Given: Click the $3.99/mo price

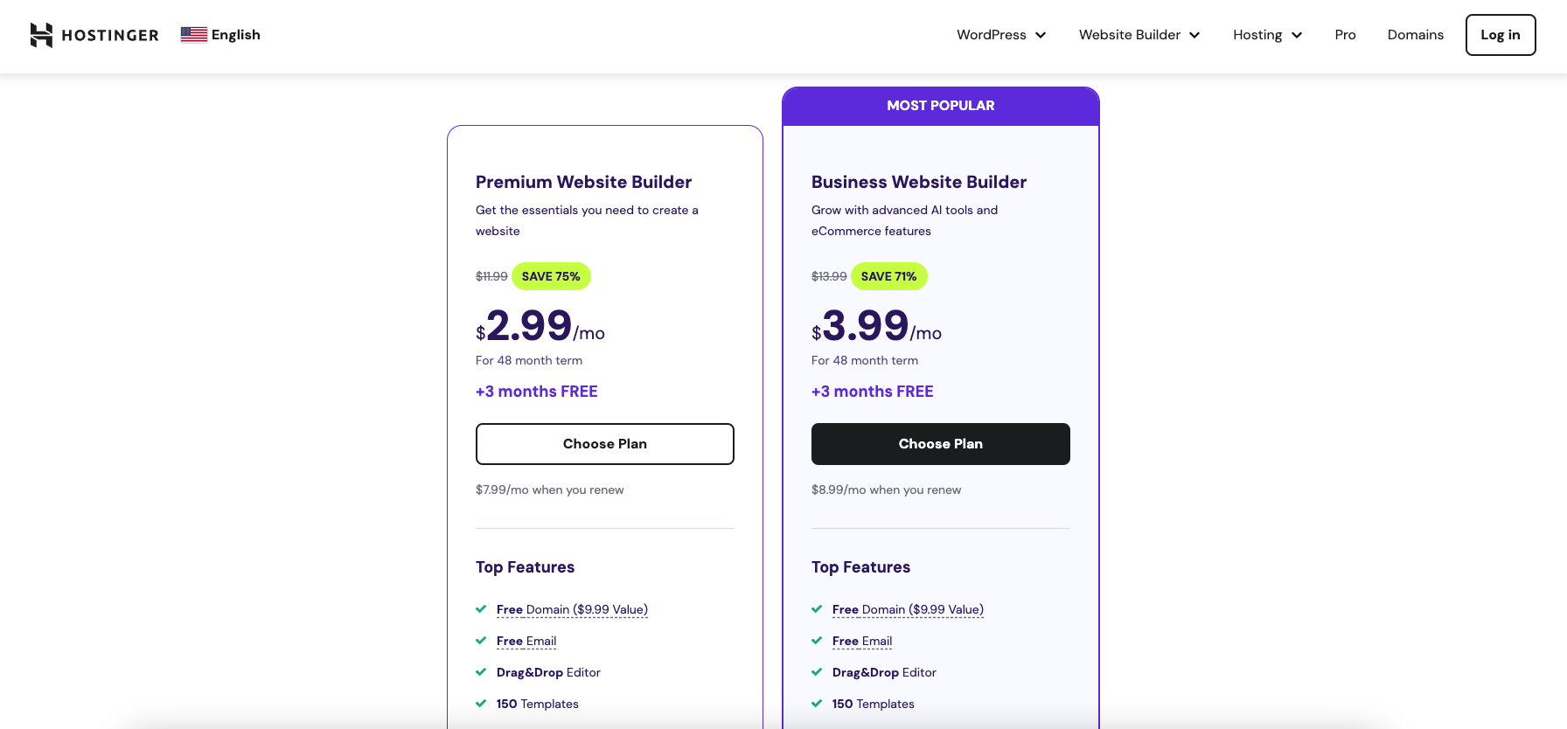Looking at the screenshot, I should (x=876, y=326).
